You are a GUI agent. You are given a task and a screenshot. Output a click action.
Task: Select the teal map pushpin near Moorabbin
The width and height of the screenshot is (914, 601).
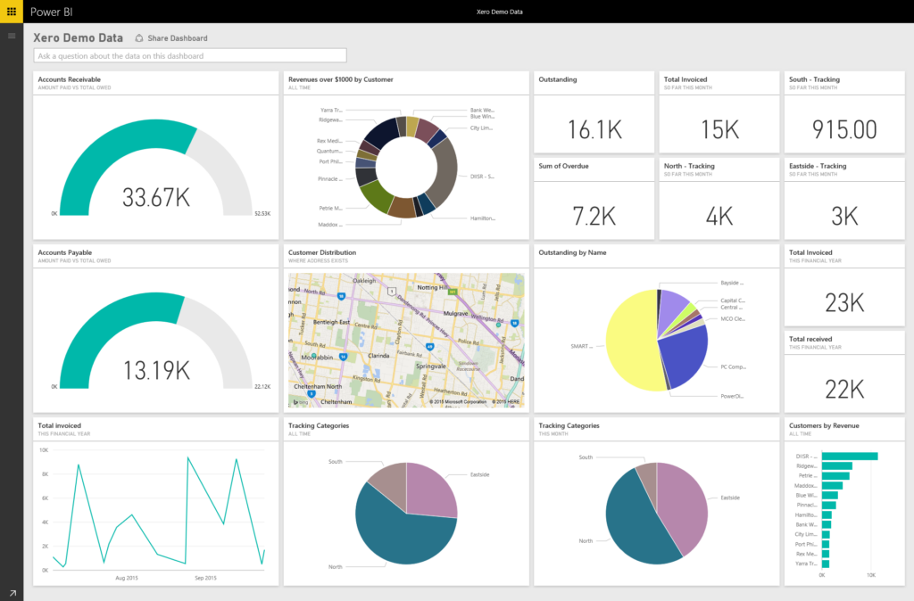313,356
